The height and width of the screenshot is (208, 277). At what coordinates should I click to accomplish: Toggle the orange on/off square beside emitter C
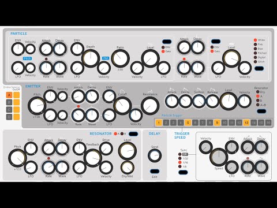click(x=16, y=110)
